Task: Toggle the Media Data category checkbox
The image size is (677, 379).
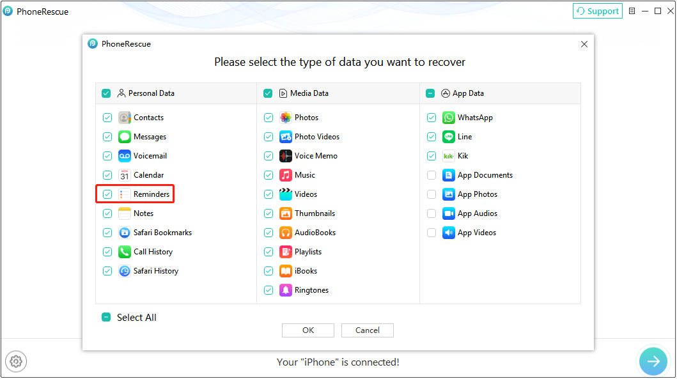Action: pos(268,93)
